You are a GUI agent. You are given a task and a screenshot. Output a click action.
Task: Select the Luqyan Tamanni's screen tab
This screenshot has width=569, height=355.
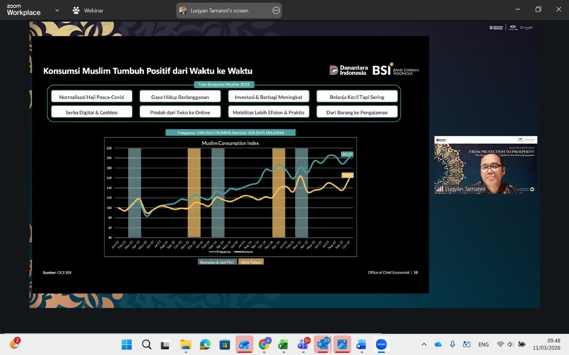[219, 11]
